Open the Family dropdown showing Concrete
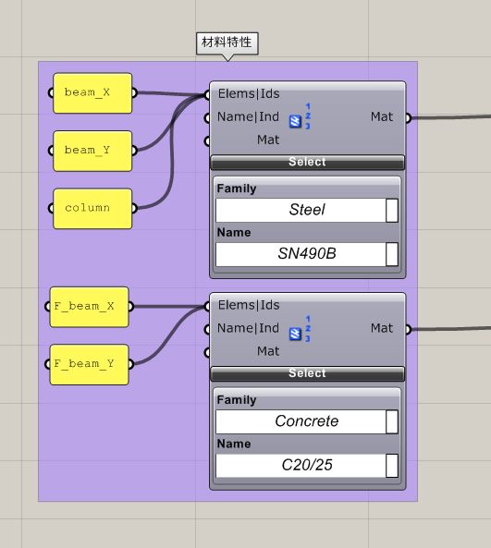The width and height of the screenshot is (491, 548). tap(307, 421)
